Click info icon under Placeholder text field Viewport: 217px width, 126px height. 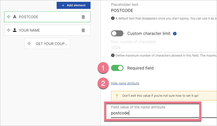(x=113, y=18)
